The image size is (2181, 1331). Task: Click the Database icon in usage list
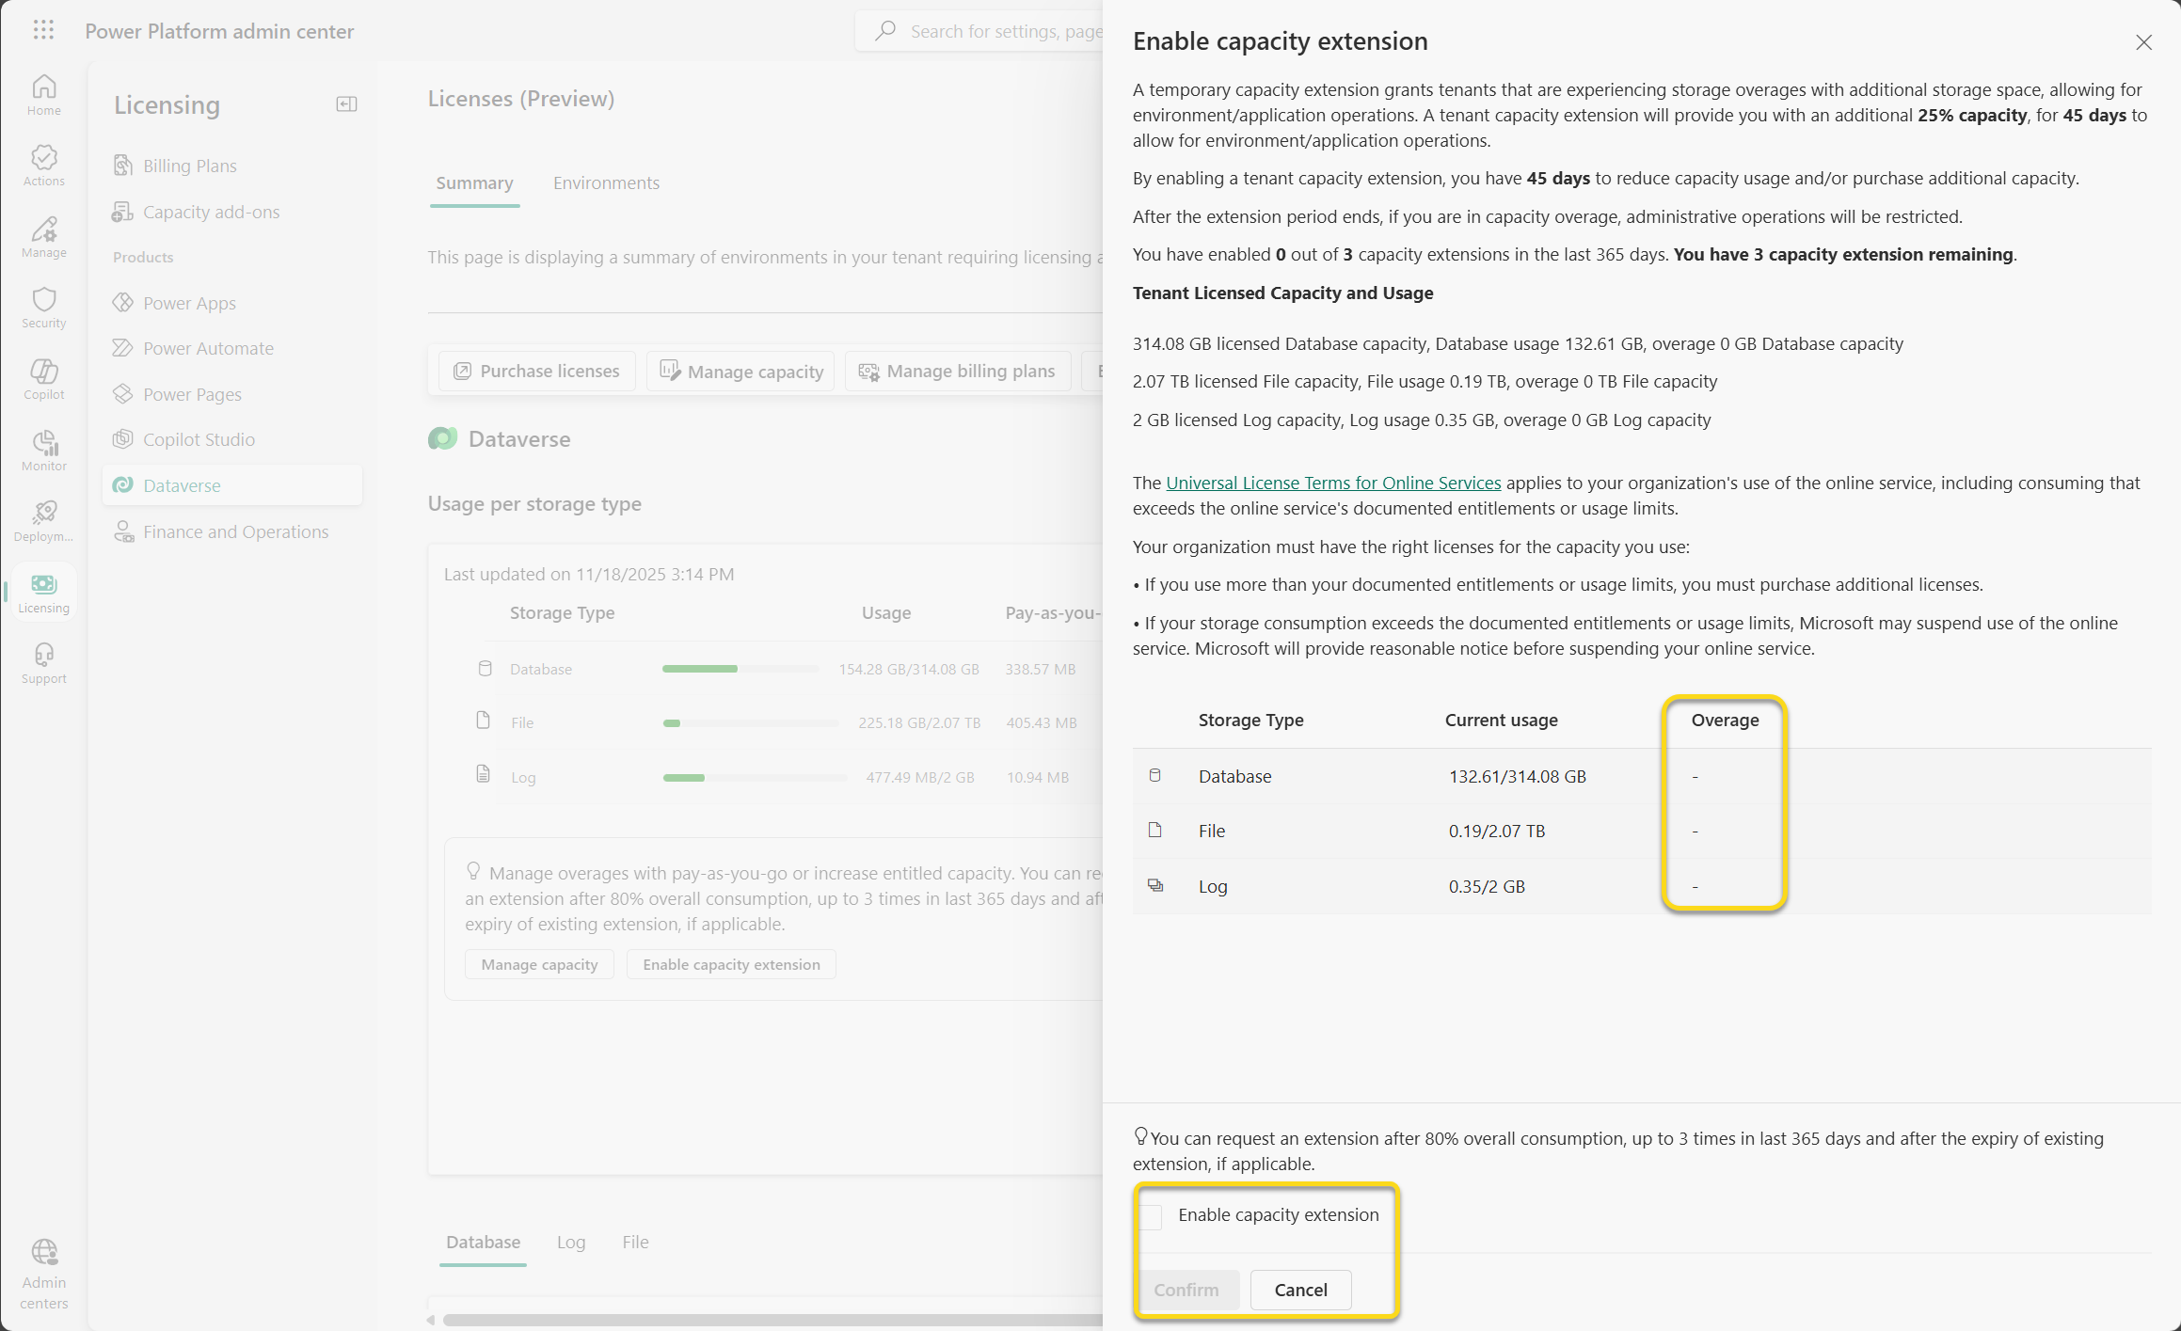[x=485, y=669]
